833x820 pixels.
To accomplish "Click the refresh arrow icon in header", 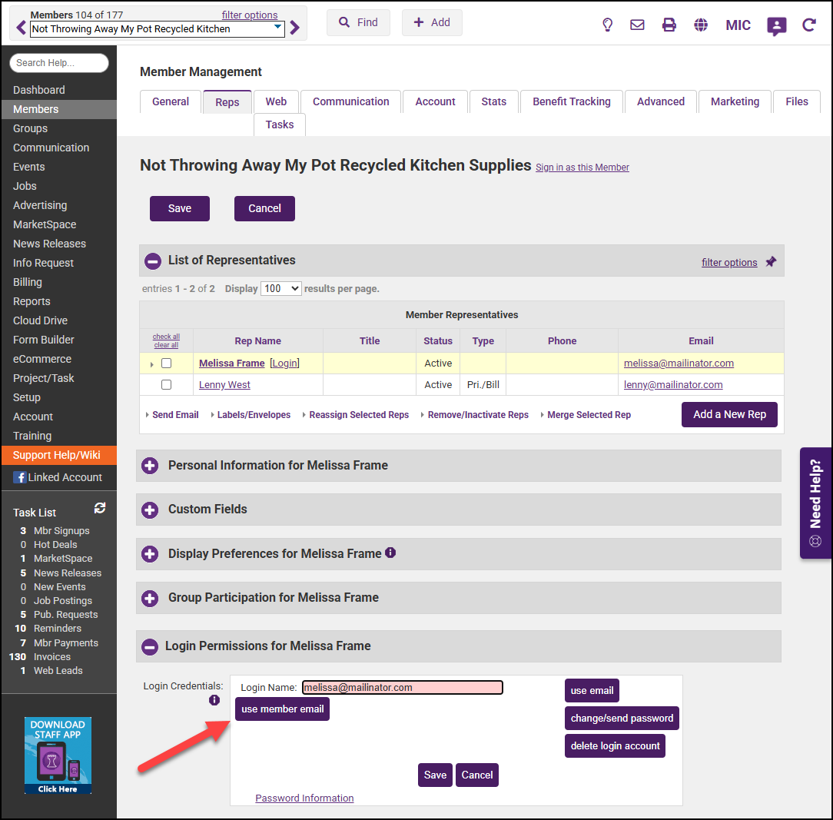I will pos(809,25).
